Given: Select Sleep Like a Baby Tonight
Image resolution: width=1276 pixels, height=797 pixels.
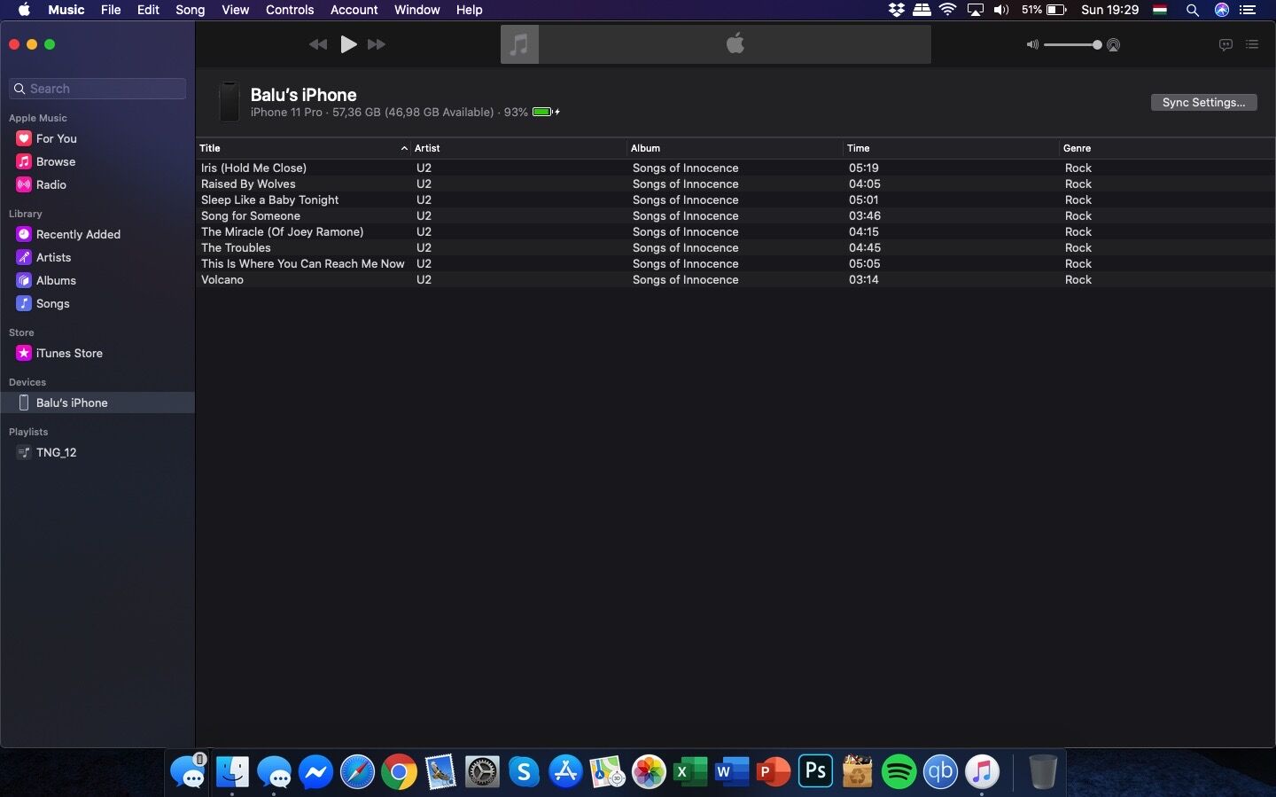Looking at the screenshot, I should 735,199.
